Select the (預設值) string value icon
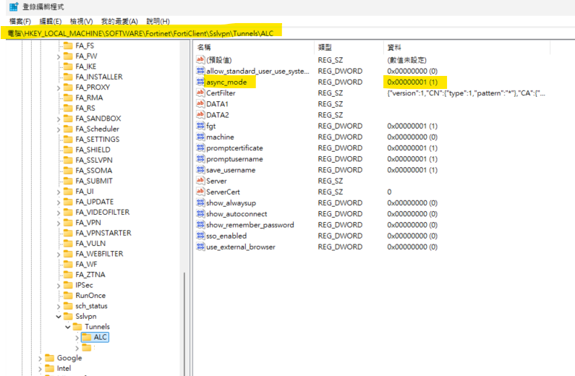This screenshot has width=575, height=376. [200, 60]
